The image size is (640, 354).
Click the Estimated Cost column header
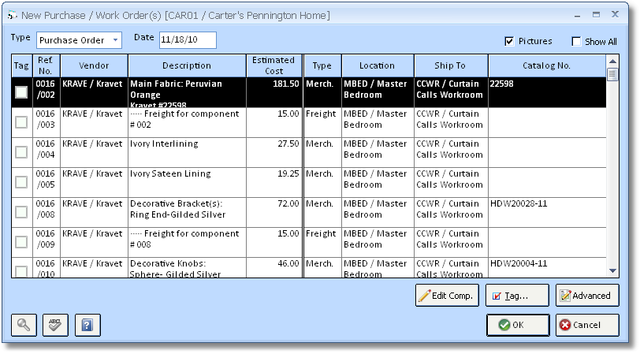click(x=273, y=65)
